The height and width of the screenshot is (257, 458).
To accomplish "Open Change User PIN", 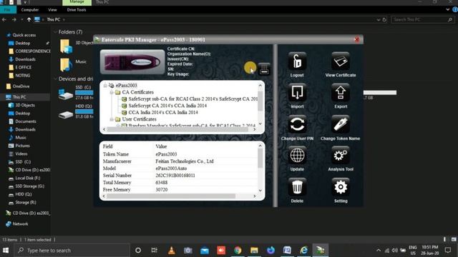I will coord(297,125).
